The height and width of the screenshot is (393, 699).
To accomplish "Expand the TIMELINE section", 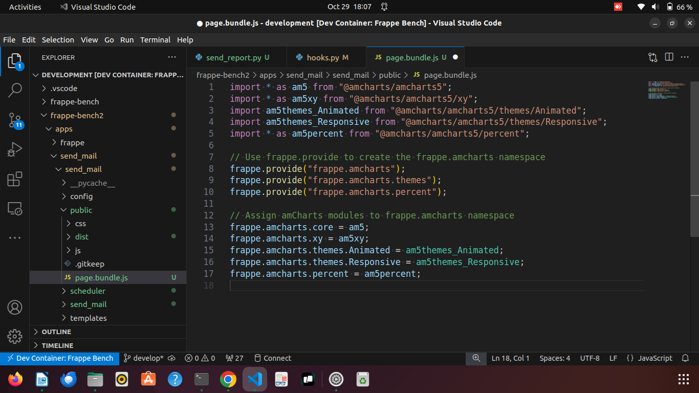I will coord(108,345).
